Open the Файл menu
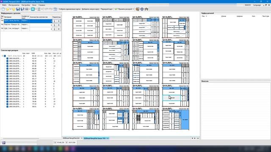The width and height of the screenshot is (271, 152). (x=4, y=5)
